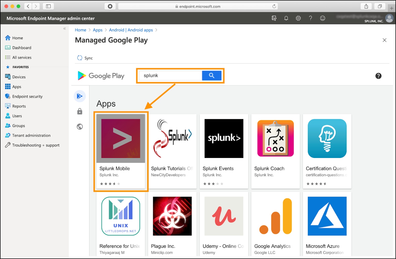Click the Safari share icon
The width and height of the screenshot is (396, 259).
(x=366, y=6)
